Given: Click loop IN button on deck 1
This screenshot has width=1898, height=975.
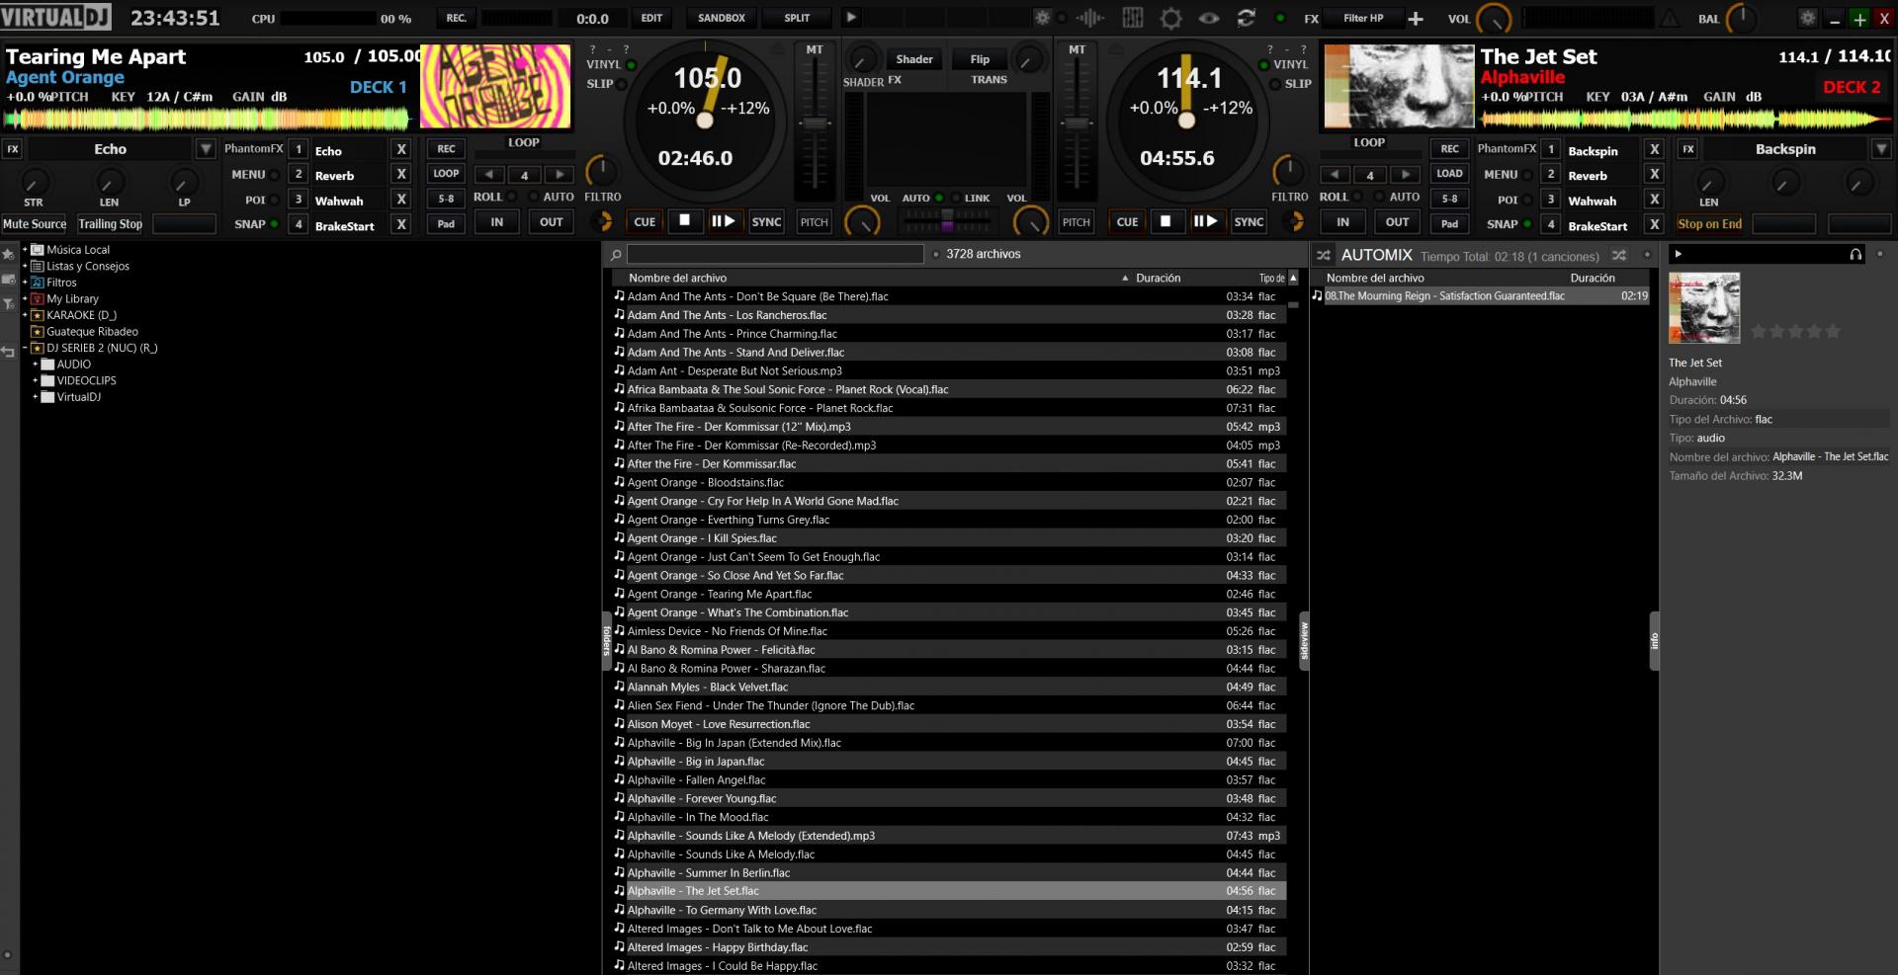Looking at the screenshot, I should click(x=496, y=221).
